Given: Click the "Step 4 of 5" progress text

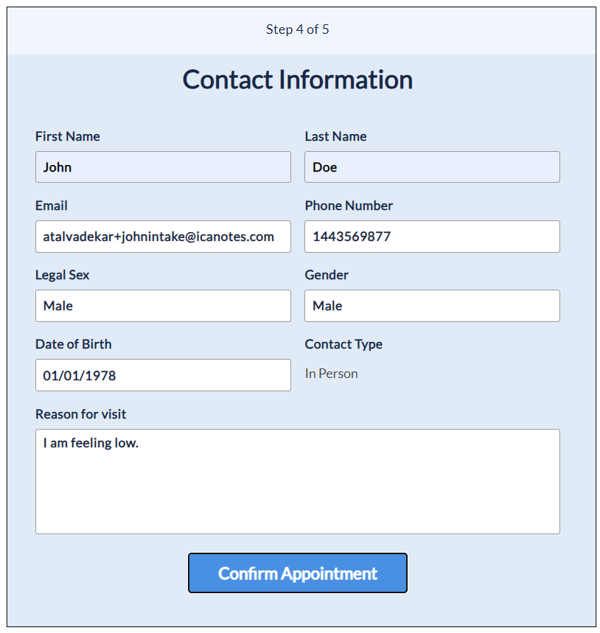Looking at the screenshot, I should coord(298,29).
